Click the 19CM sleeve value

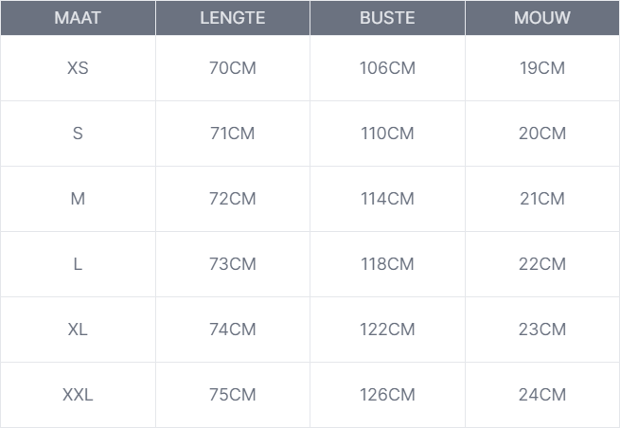(542, 68)
